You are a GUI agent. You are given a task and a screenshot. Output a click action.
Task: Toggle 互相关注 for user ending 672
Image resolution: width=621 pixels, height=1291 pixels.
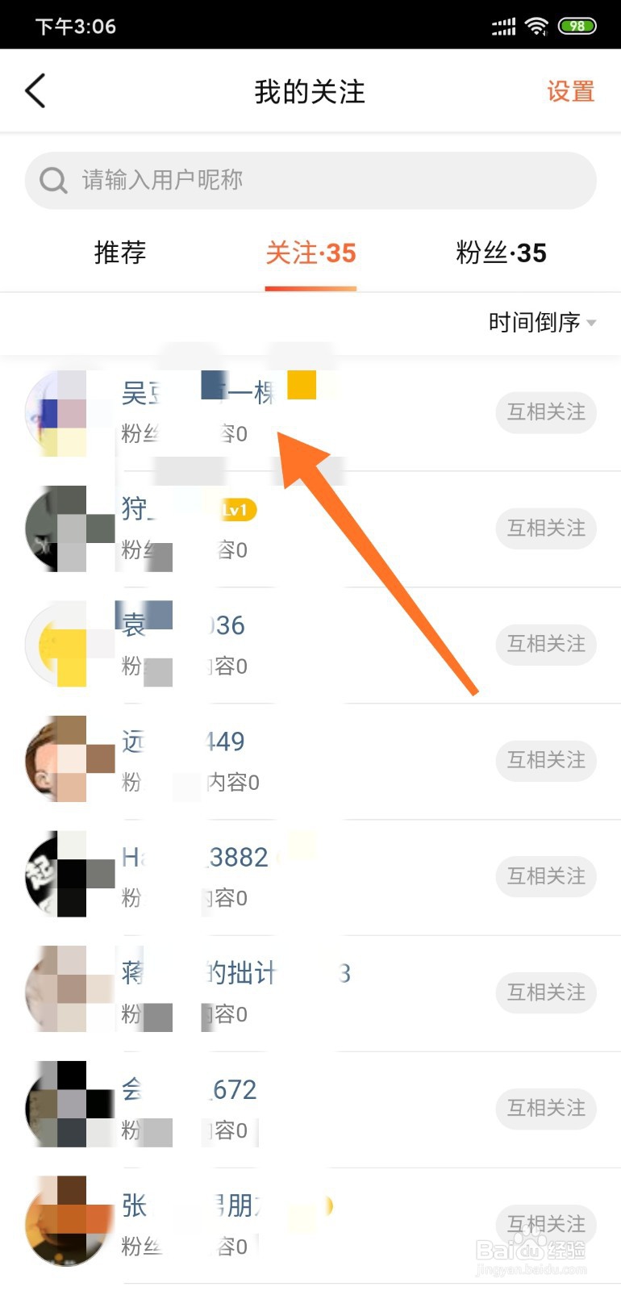546,1108
